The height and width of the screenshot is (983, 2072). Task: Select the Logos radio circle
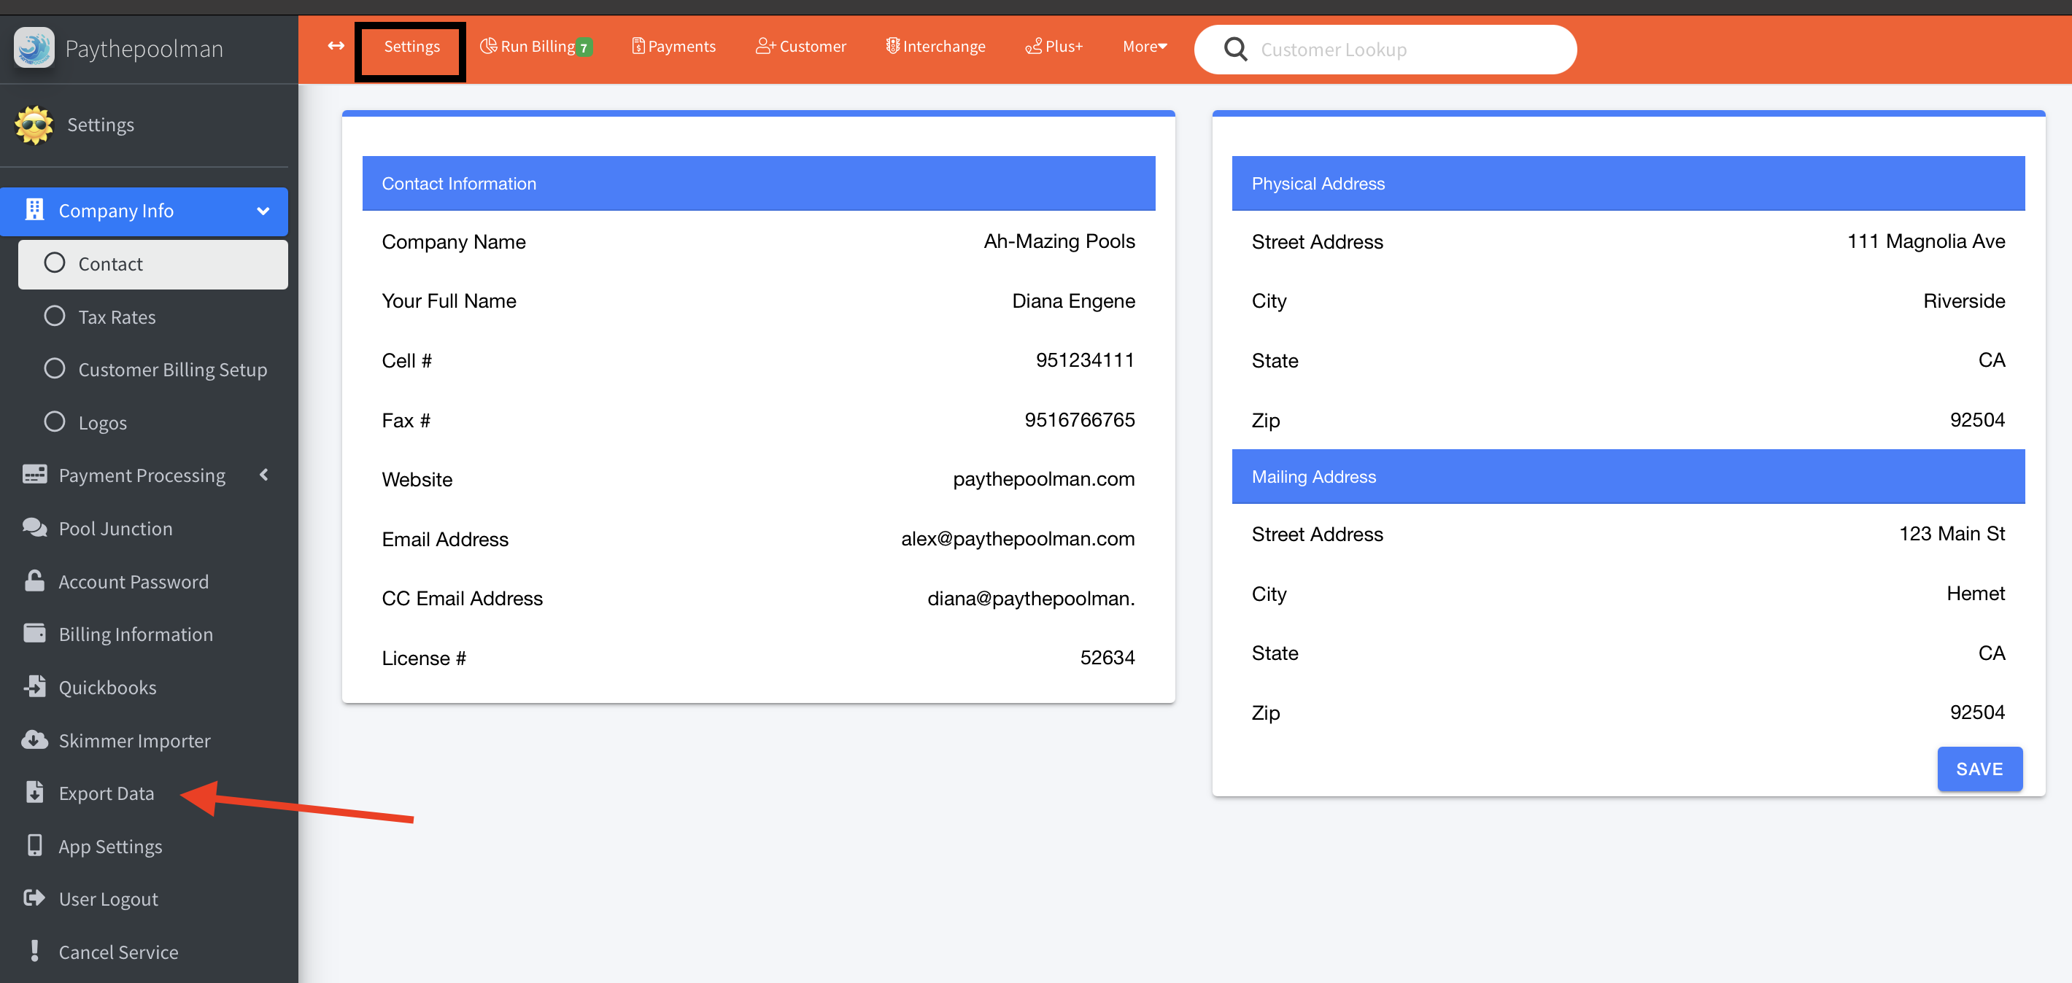point(55,422)
